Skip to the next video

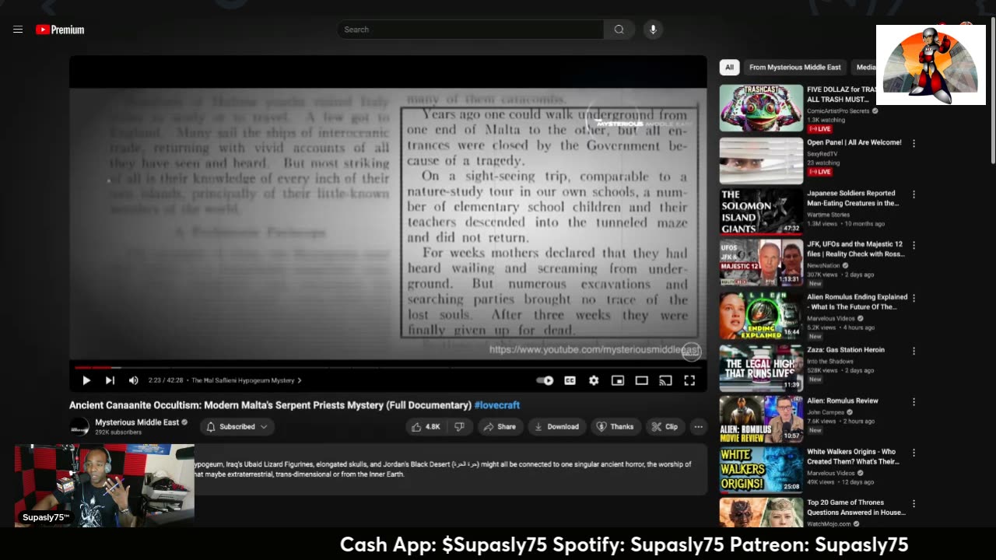(110, 380)
